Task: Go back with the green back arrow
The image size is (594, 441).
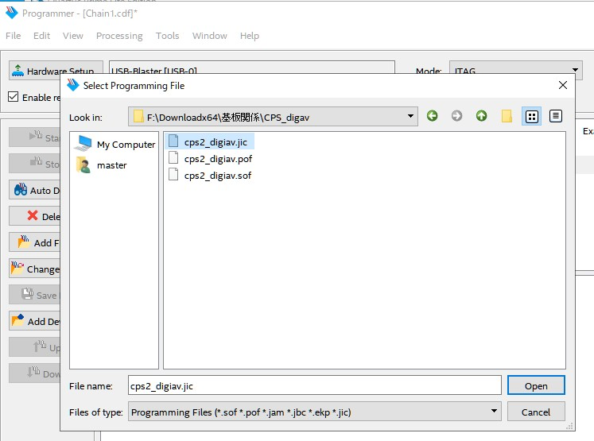Action: pos(432,116)
